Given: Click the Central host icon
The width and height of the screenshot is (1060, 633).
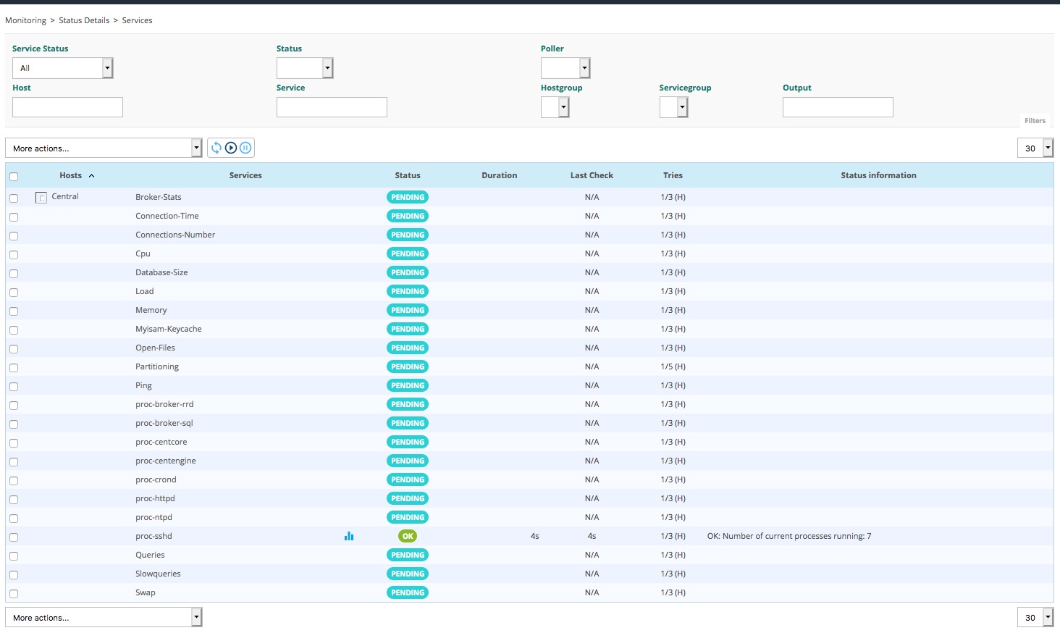Looking at the screenshot, I should 41,197.
